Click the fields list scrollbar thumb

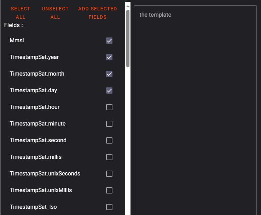pos(128,38)
